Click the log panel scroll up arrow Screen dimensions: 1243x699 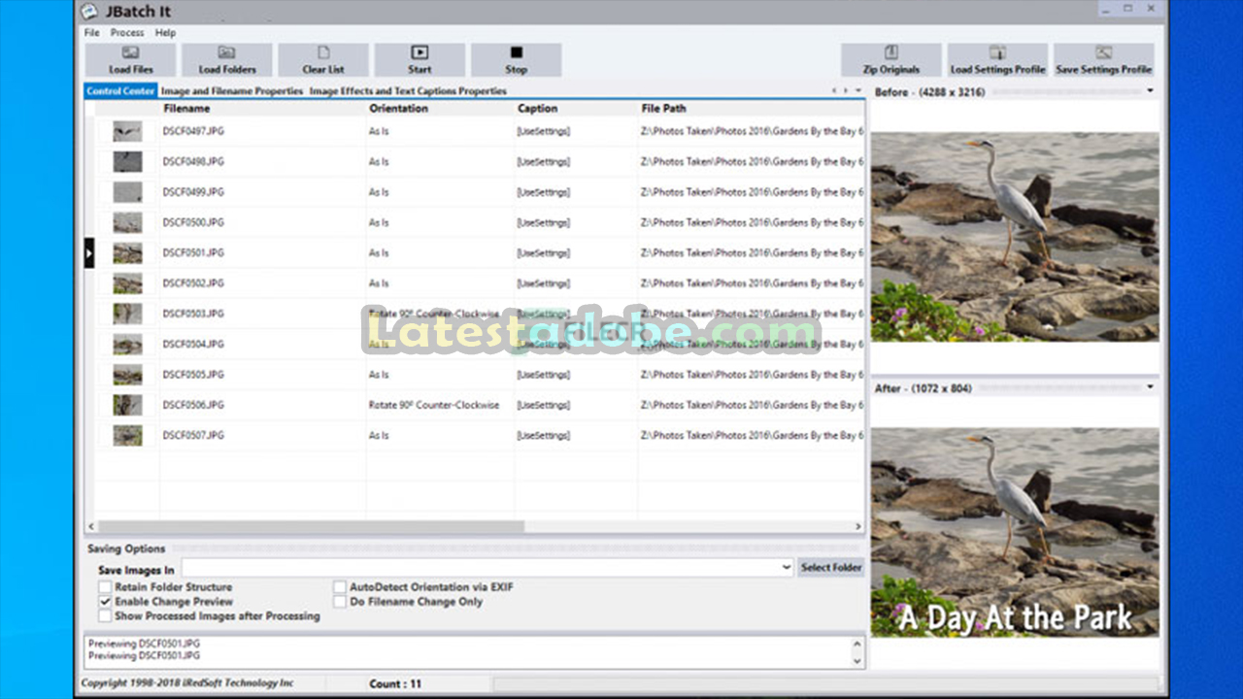click(x=857, y=644)
